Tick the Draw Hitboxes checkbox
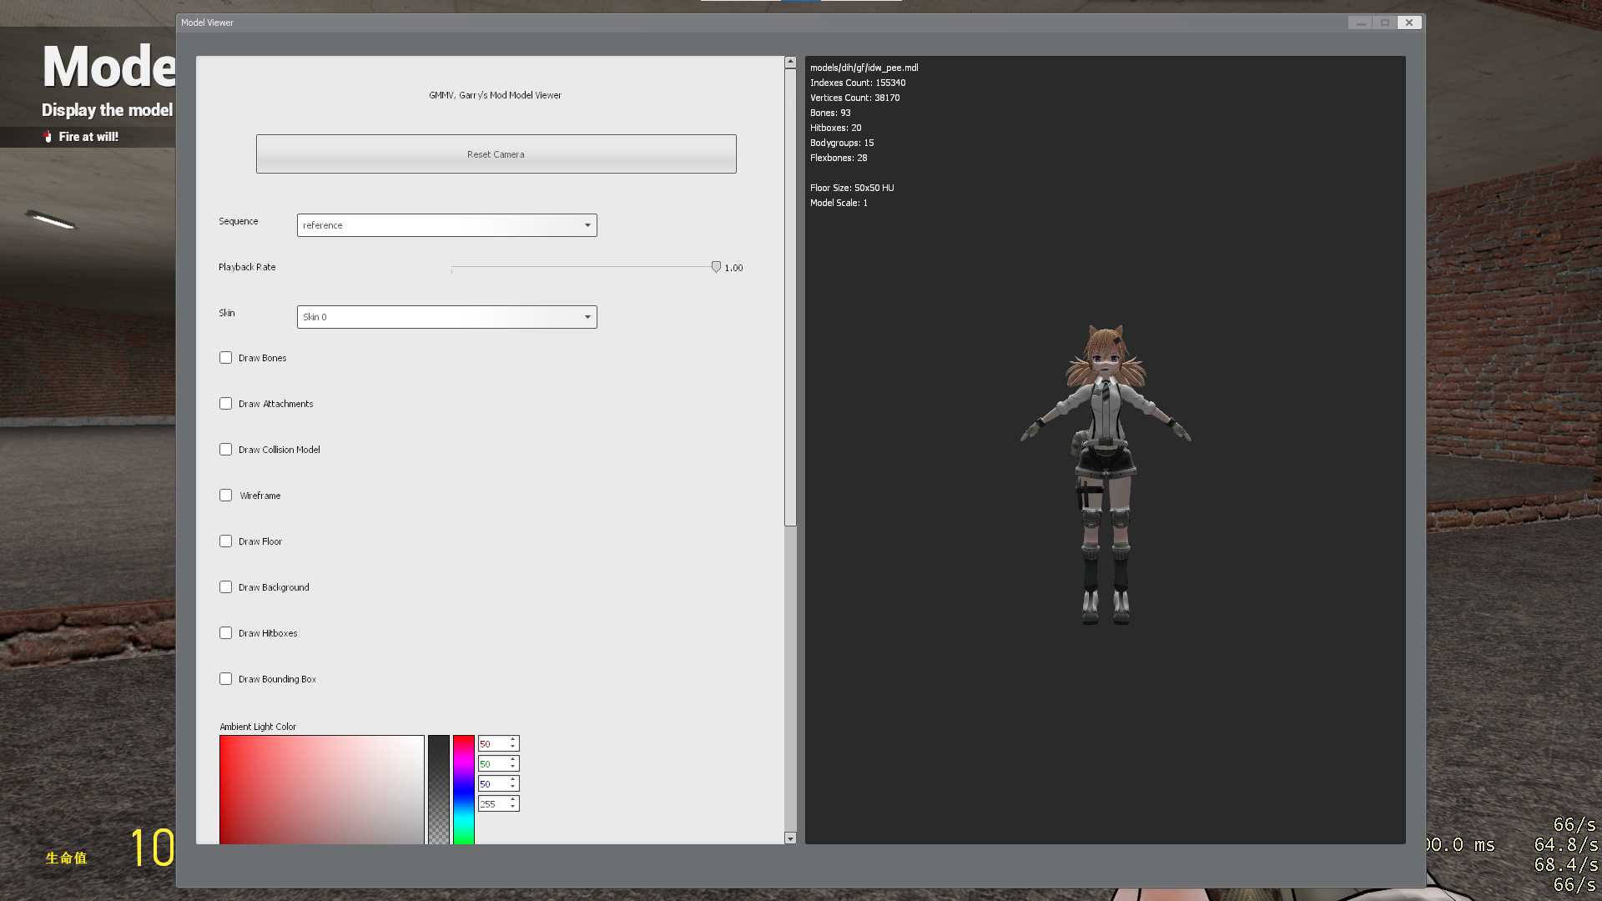Screen dimensions: 1602x901 [x=225, y=633]
